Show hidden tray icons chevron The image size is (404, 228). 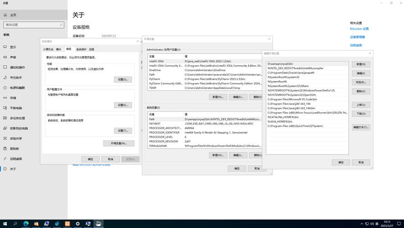tap(362, 224)
